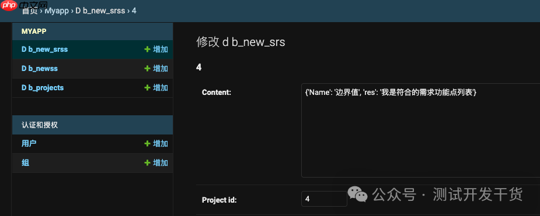Open the D b_newss model list

click(x=40, y=69)
